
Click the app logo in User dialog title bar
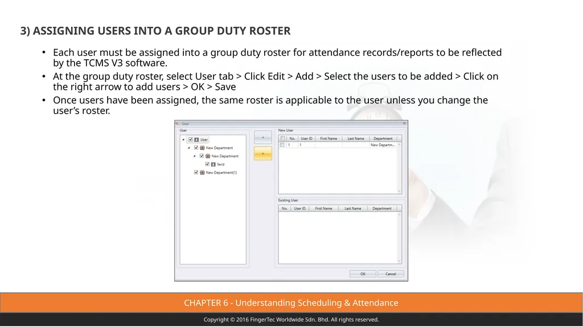coord(178,124)
